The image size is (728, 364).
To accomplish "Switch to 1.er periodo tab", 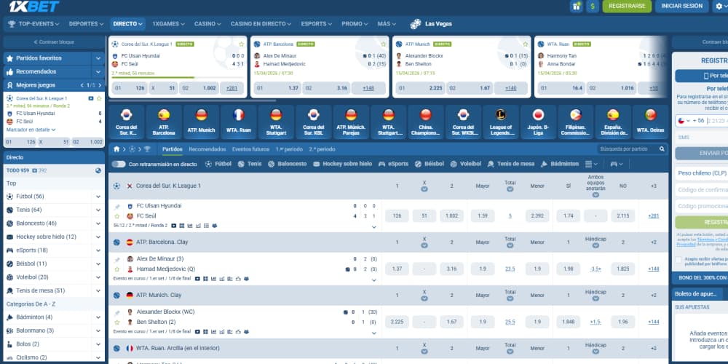I will (x=289, y=149).
